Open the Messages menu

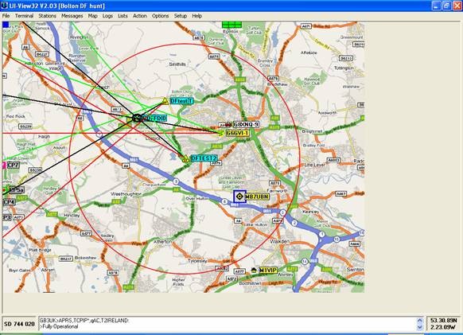click(x=72, y=16)
